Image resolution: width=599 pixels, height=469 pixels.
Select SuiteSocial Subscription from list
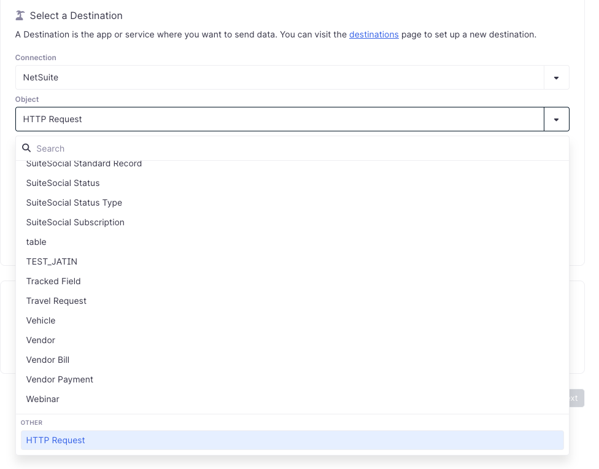(x=75, y=222)
